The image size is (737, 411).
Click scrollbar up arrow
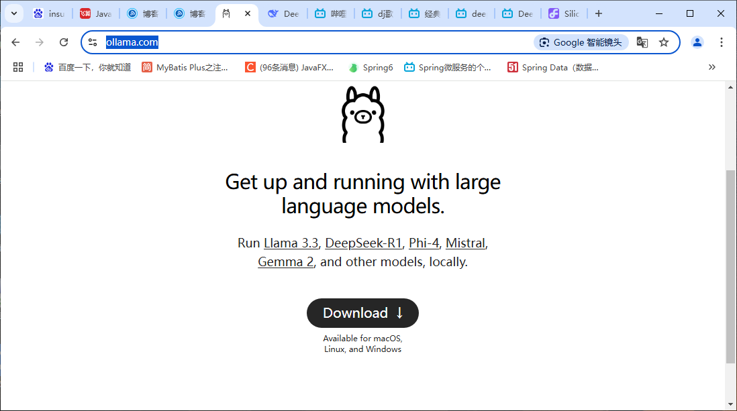click(730, 87)
